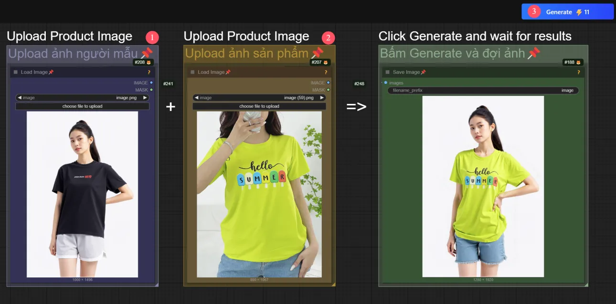This screenshot has width=616, height=304.
Task: Click choose file to upload under image (59).png
Action: 259,106
